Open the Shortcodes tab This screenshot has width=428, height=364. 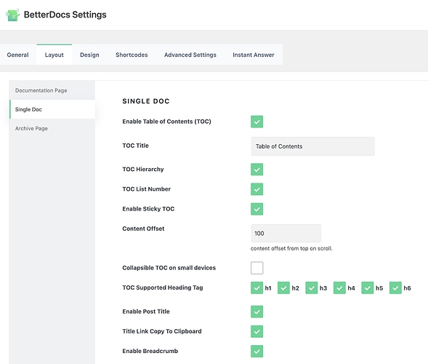(x=132, y=55)
